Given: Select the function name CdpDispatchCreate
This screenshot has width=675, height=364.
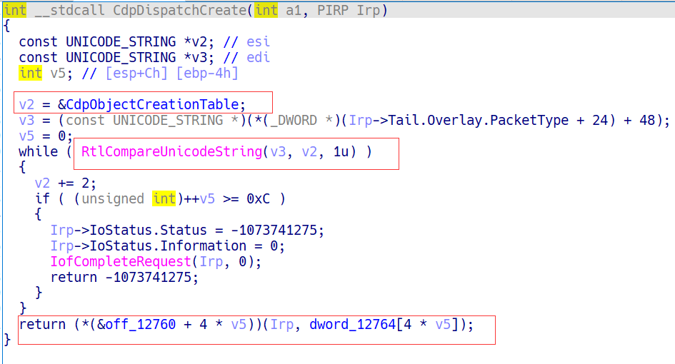Looking at the screenshot, I should [179, 10].
